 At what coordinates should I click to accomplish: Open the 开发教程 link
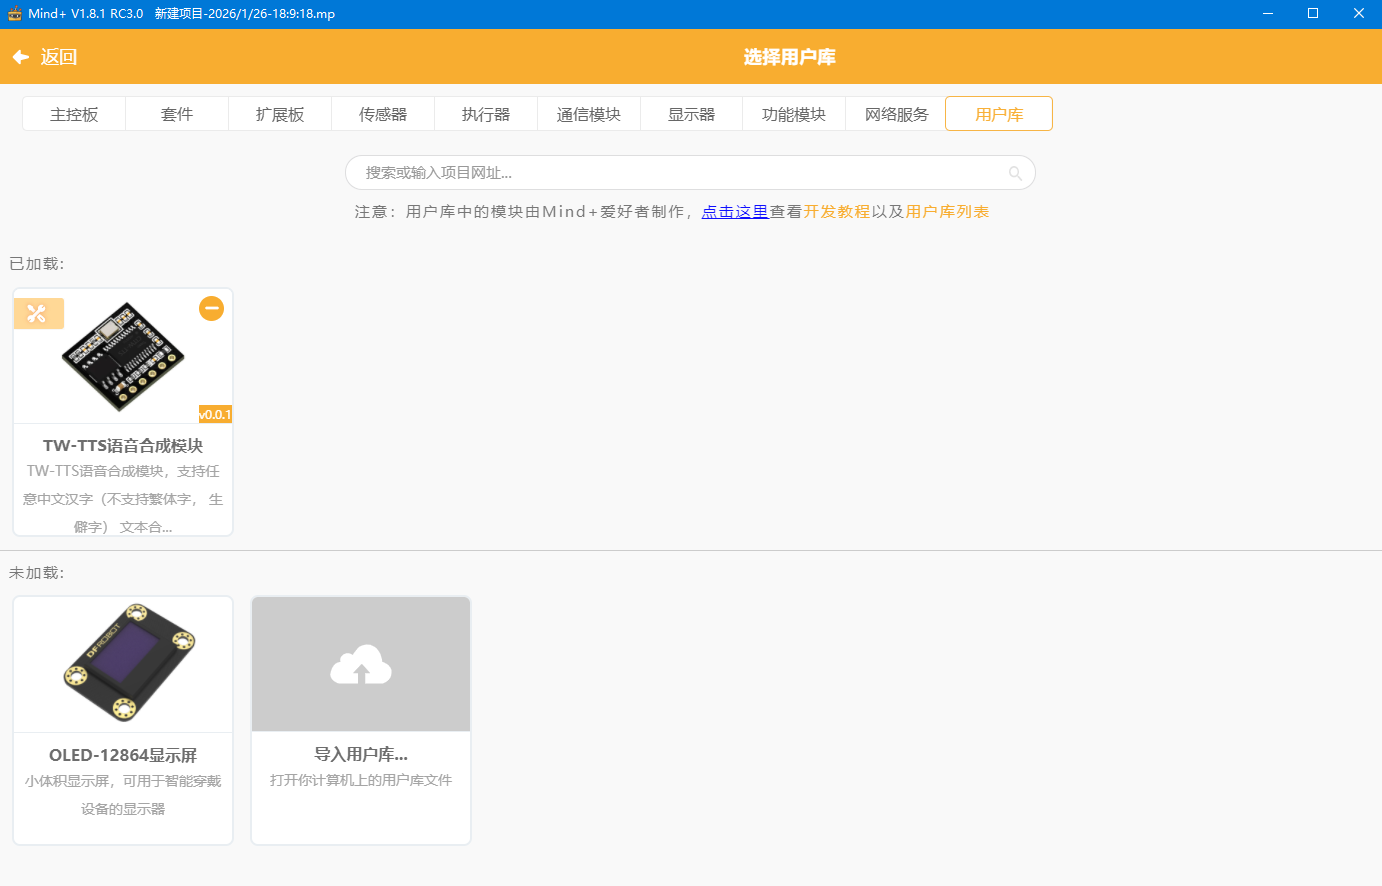837,212
